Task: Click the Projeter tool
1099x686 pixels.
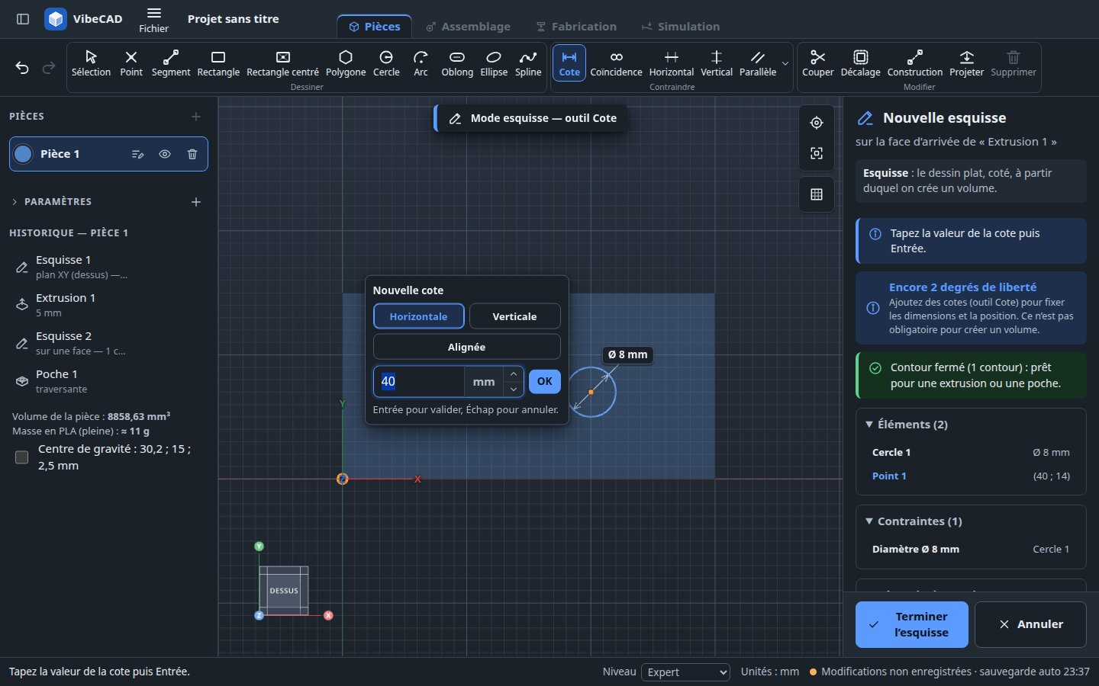Action: (x=966, y=64)
